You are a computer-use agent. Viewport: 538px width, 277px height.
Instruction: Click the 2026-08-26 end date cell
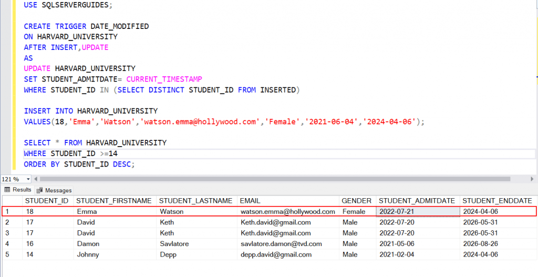tap(498, 244)
